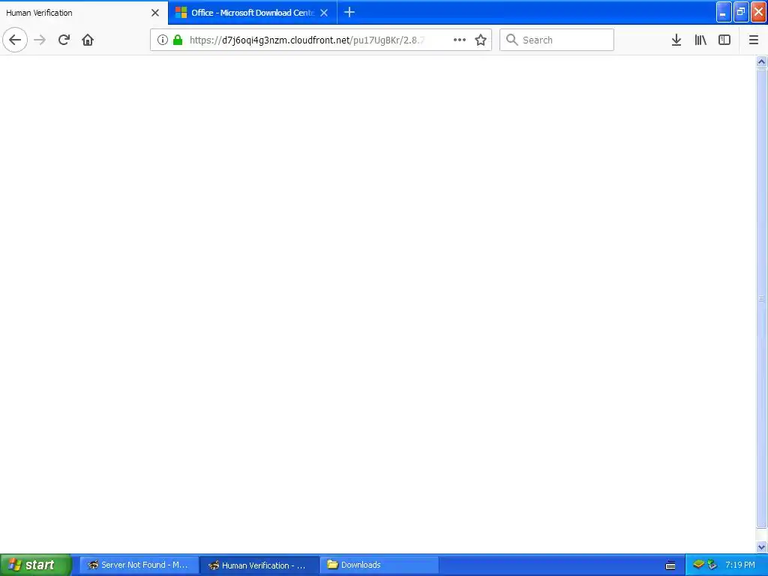
Task: Click the forward navigation arrow
Action: coord(40,40)
